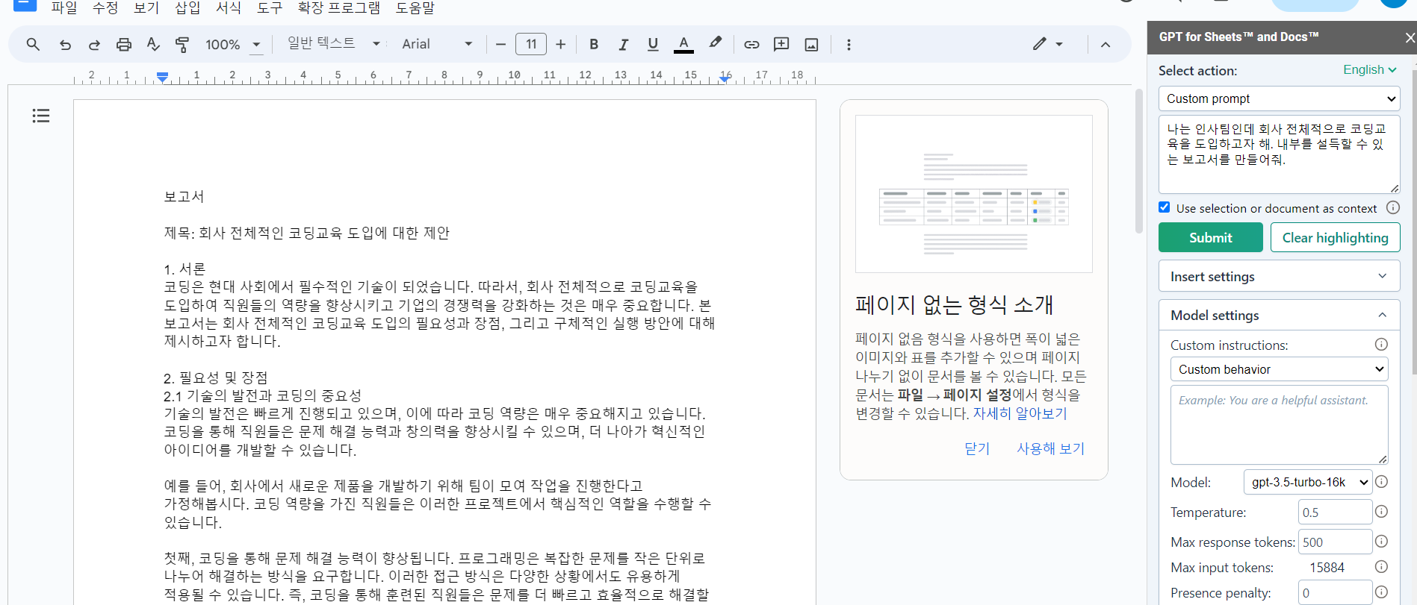1417x605 pixels.
Task: Edit the Temperature value 0.5
Action: (x=1335, y=512)
